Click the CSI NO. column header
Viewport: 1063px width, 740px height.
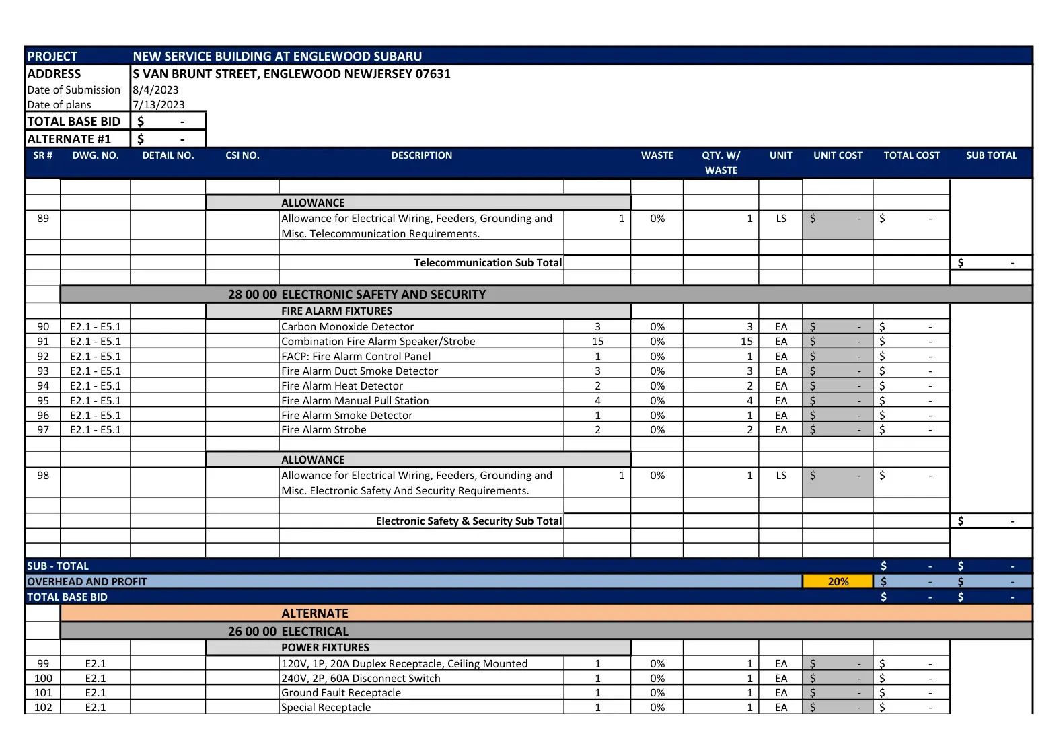click(x=242, y=155)
